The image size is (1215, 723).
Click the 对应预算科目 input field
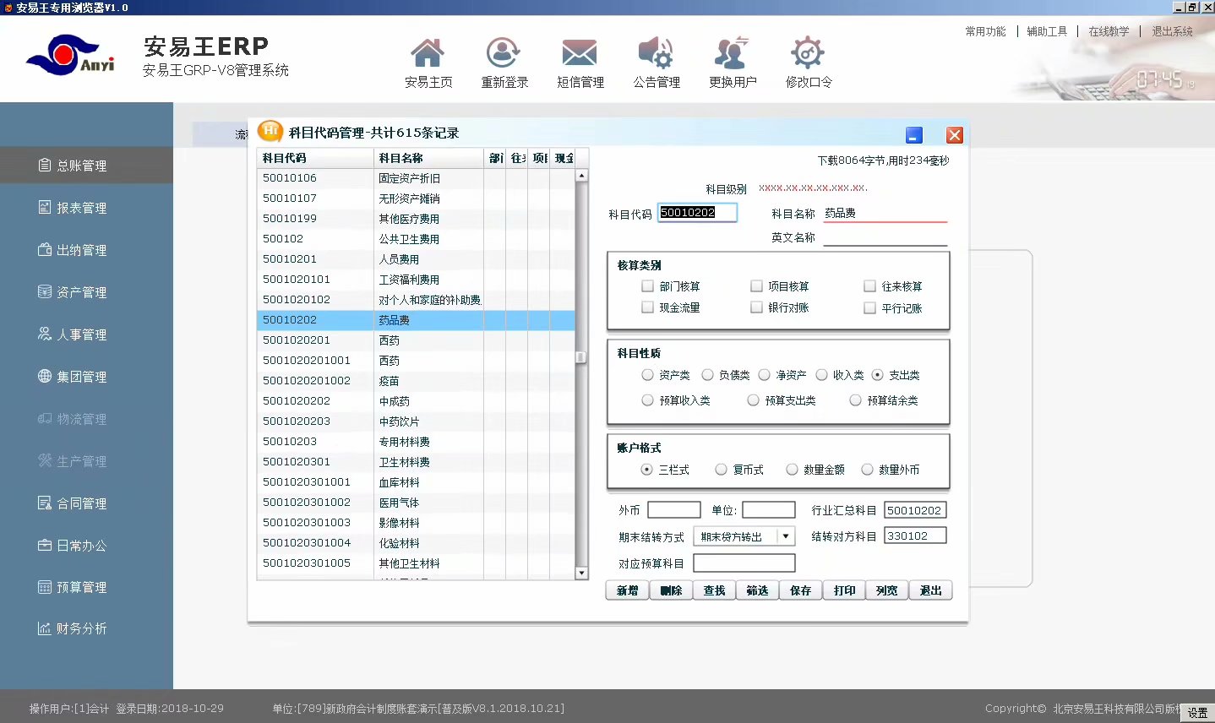[744, 563]
